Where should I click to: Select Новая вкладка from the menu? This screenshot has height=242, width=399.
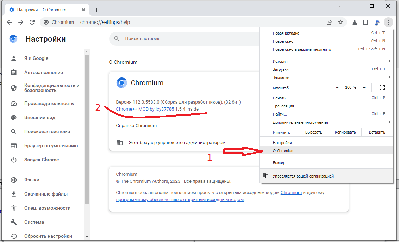326,33
